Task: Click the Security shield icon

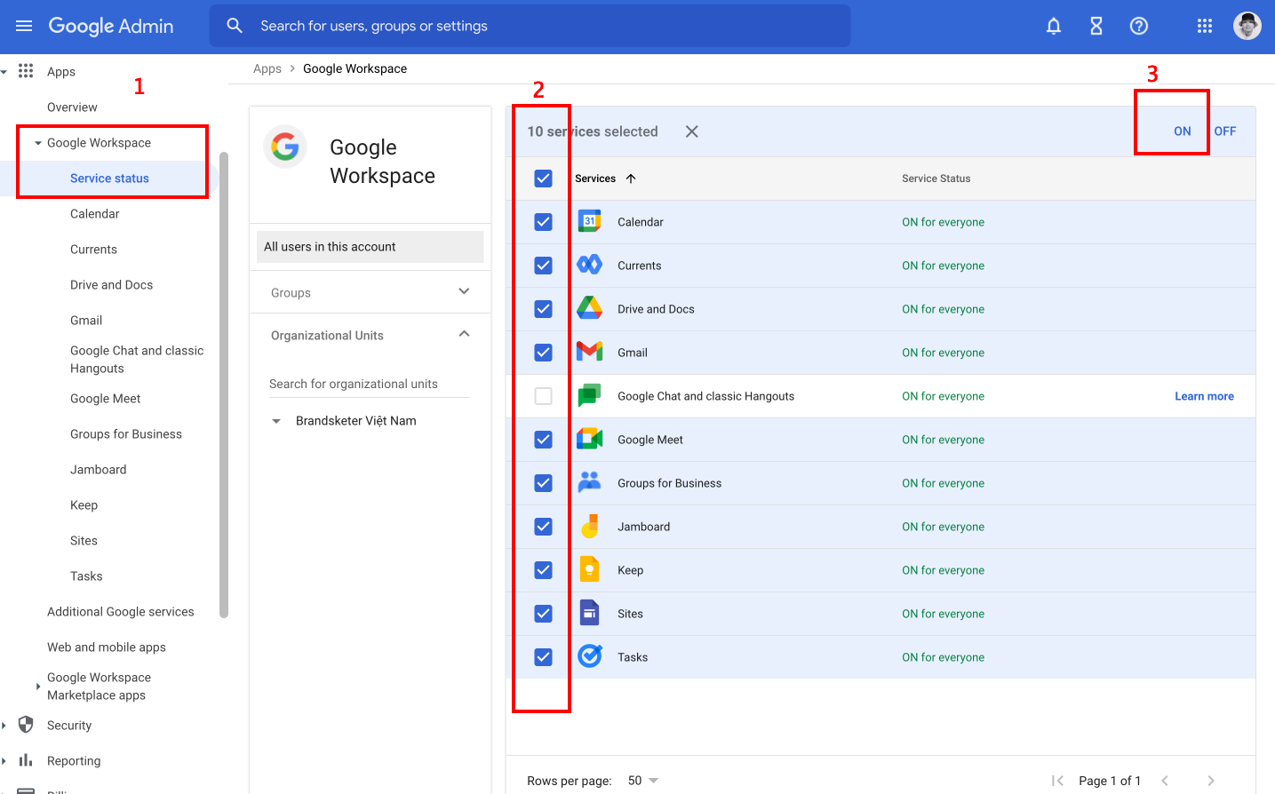Action: [26, 725]
